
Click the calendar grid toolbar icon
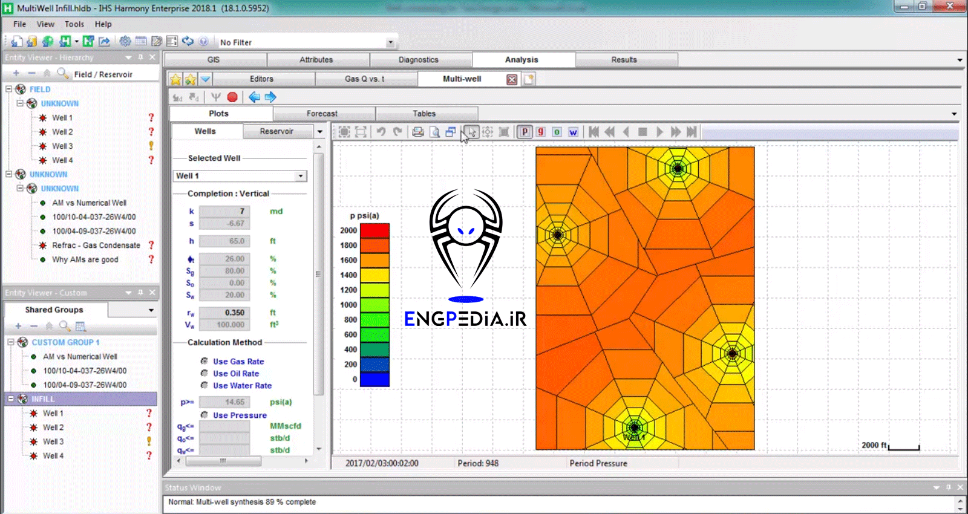pyautogui.click(x=141, y=41)
